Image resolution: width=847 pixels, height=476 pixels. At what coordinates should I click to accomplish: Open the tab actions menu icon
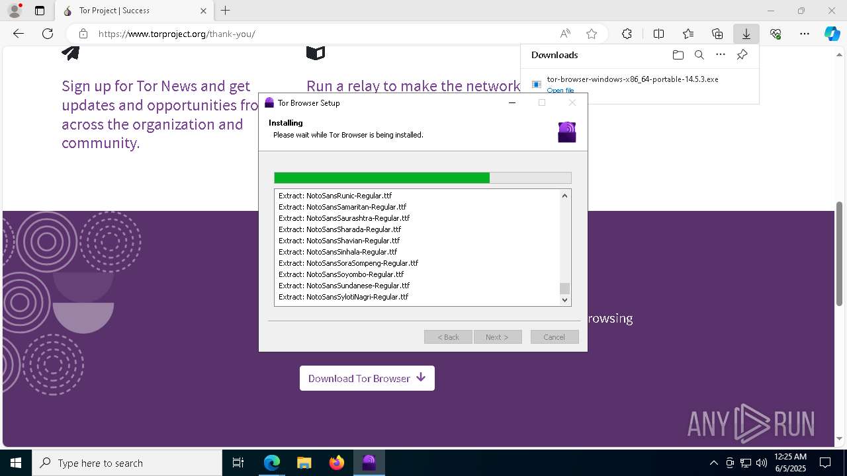[40, 11]
